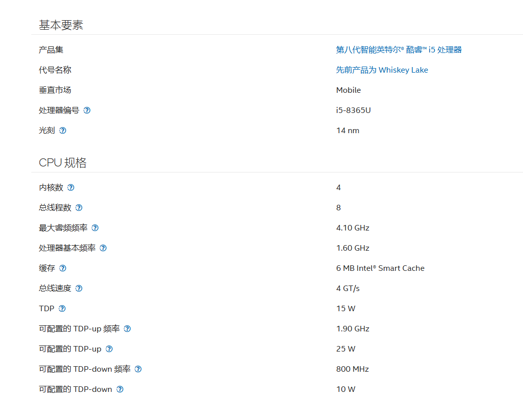The width and height of the screenshot is (523, 403).
Task: Select the core count value 4
Action: pyautogui.click(x=338, y=187)
